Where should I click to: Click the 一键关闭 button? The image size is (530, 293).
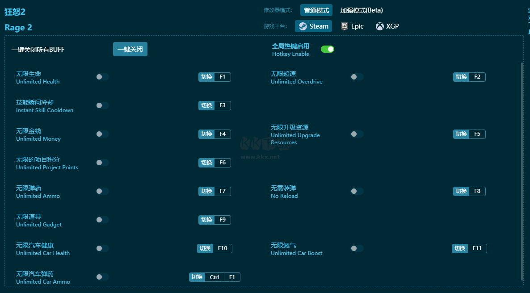pos(130,49)
